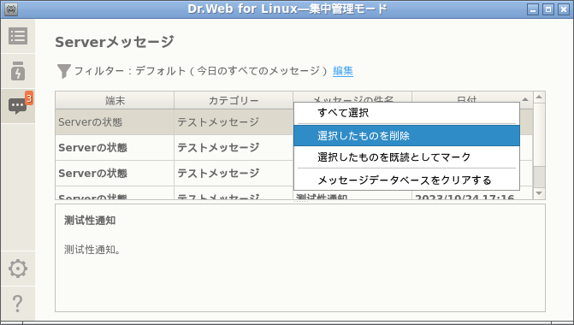The image size is (574, 325).
Task: Select second row bold Serverの状態 cell
Action: pos(115,147)
